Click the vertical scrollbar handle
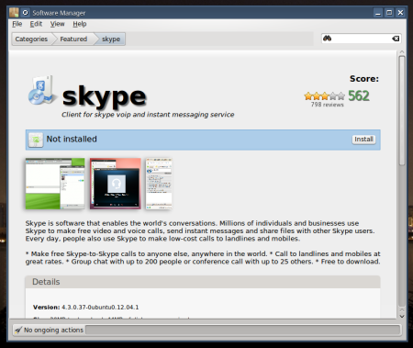 (402, 110)
